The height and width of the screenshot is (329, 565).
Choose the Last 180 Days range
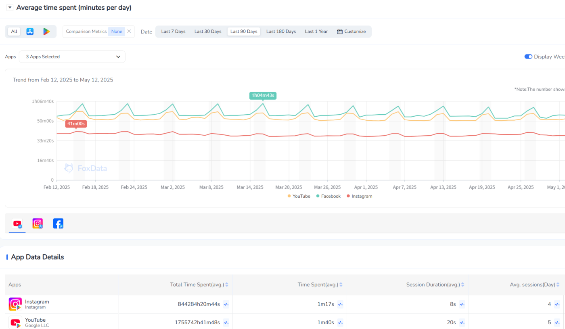[281, 31]
